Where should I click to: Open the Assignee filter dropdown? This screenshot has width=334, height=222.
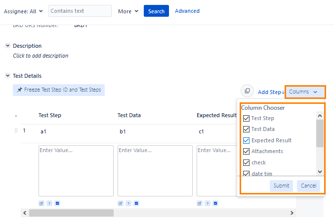point(24,11)
